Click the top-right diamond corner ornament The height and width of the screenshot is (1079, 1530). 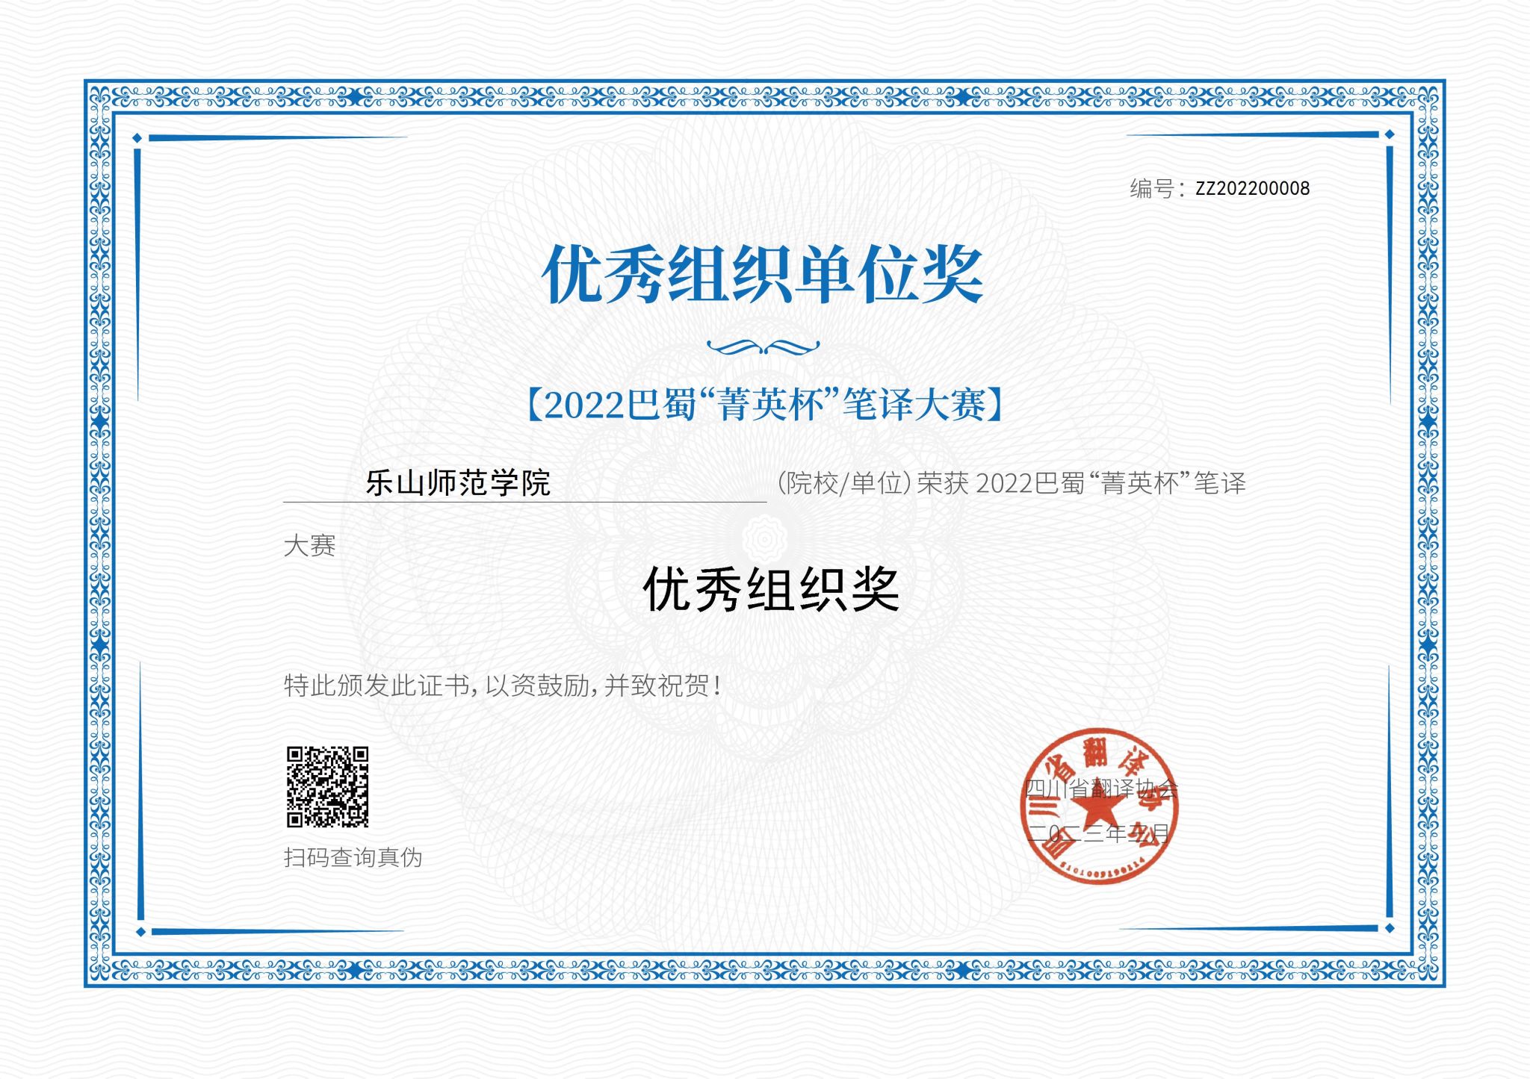click(1389, 134)
